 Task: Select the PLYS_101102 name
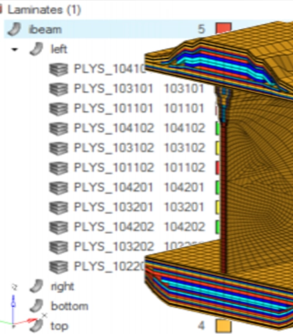point(114,168)
